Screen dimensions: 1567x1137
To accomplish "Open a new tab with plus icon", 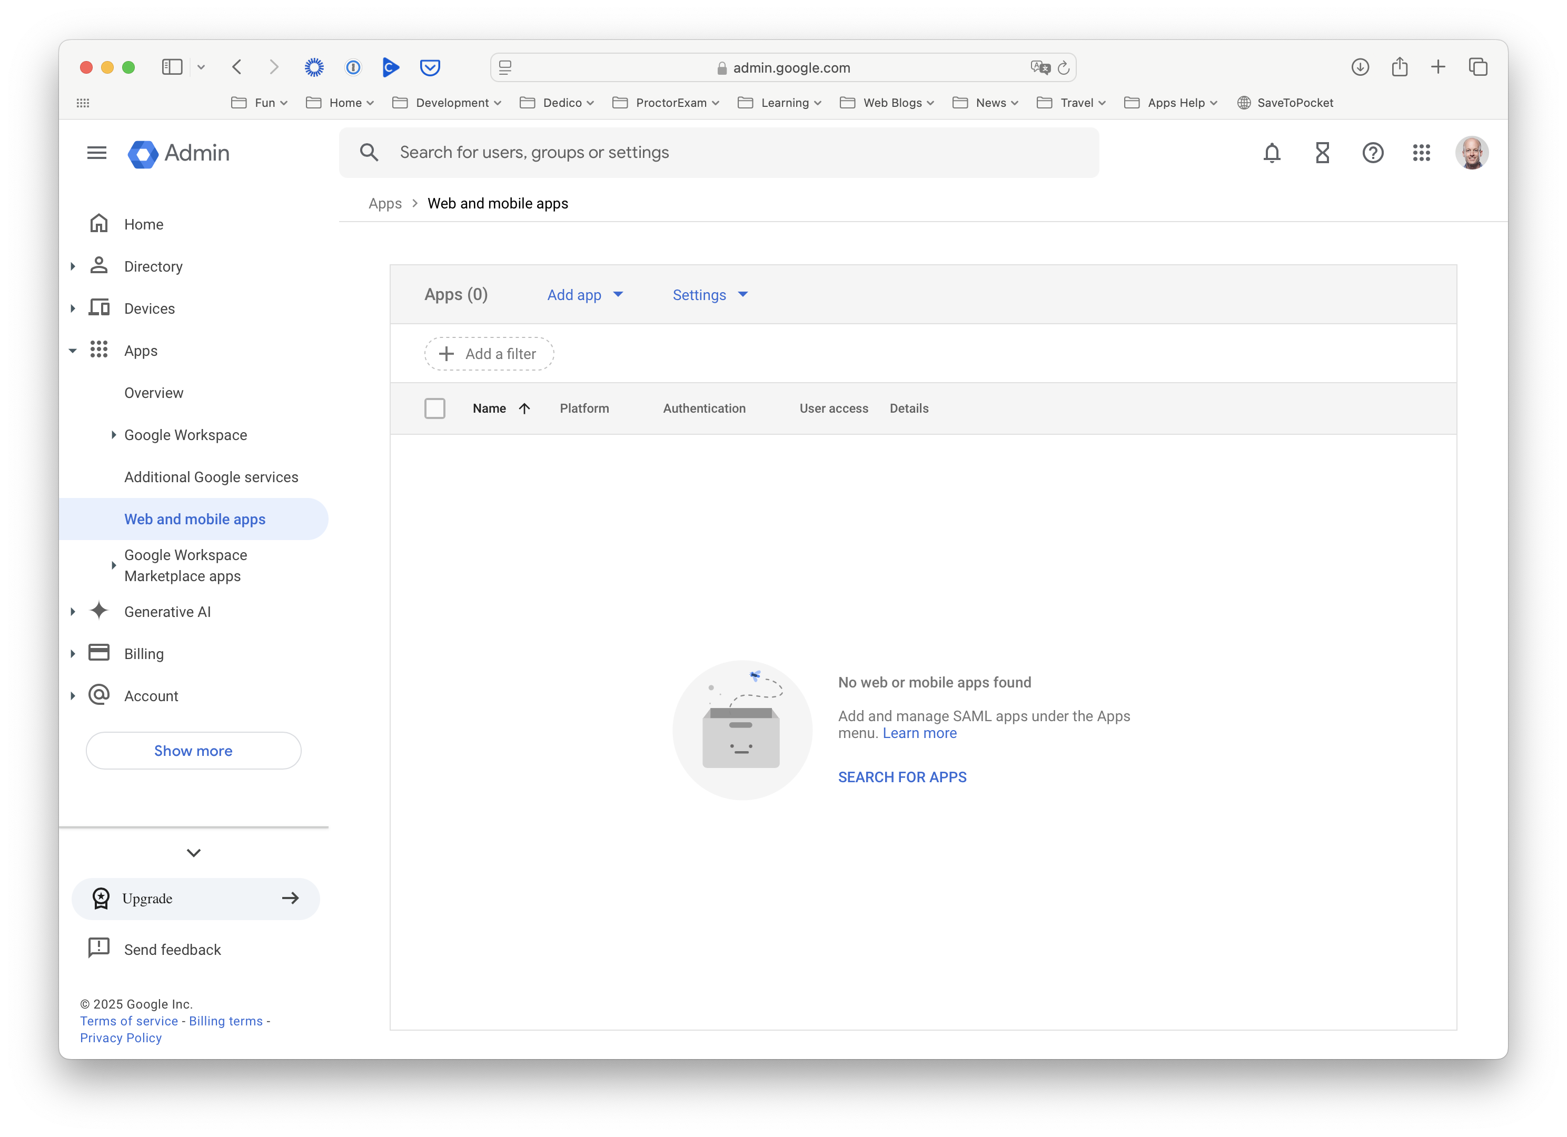I will pyautogui.click(x=1439, y=67).
